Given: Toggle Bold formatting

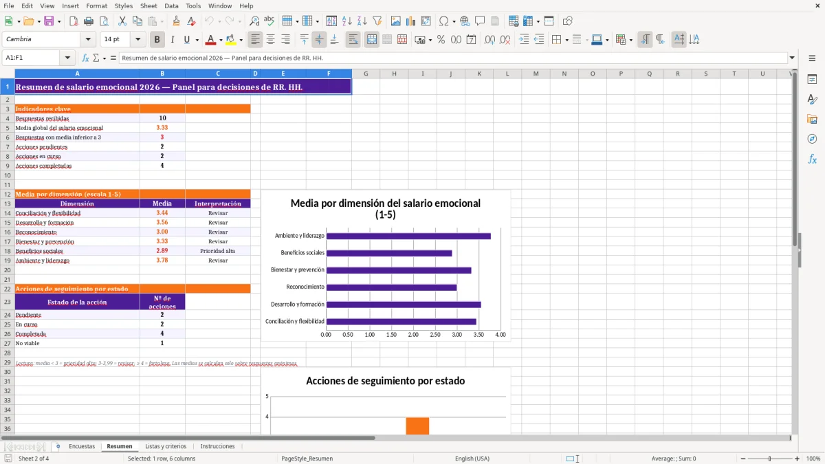Looking at the screenshot, I should click(157, 40).
